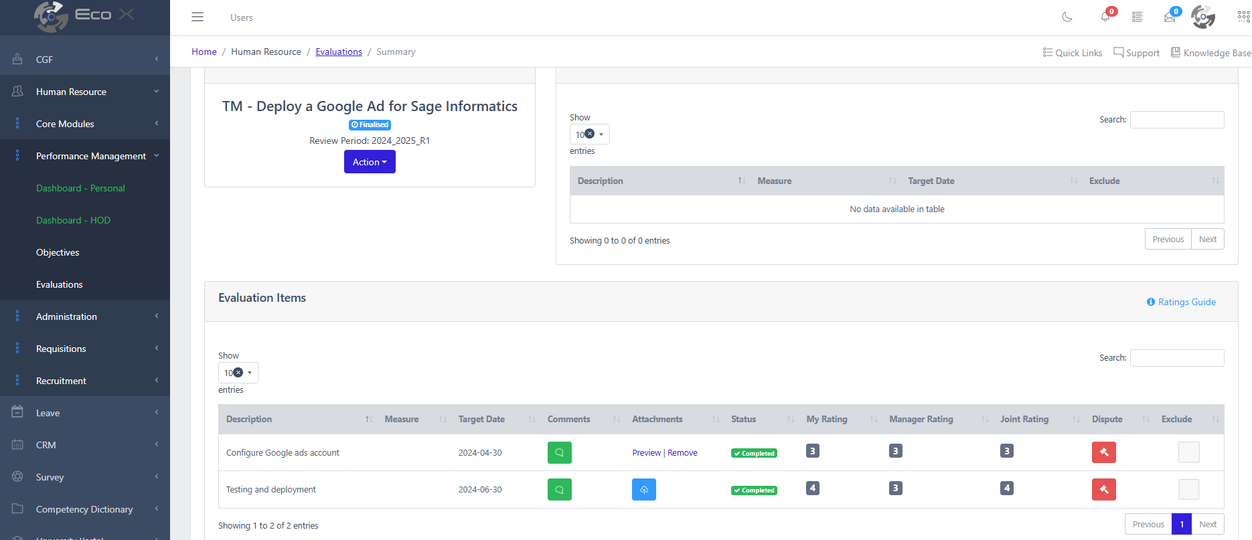Click the CGF sidebar icon
1252x540 pixels.
click(17, 59)
